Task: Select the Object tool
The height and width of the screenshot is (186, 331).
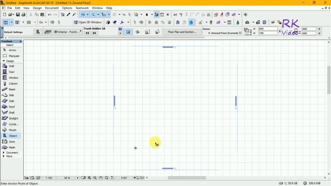Action: click(11, 136)
